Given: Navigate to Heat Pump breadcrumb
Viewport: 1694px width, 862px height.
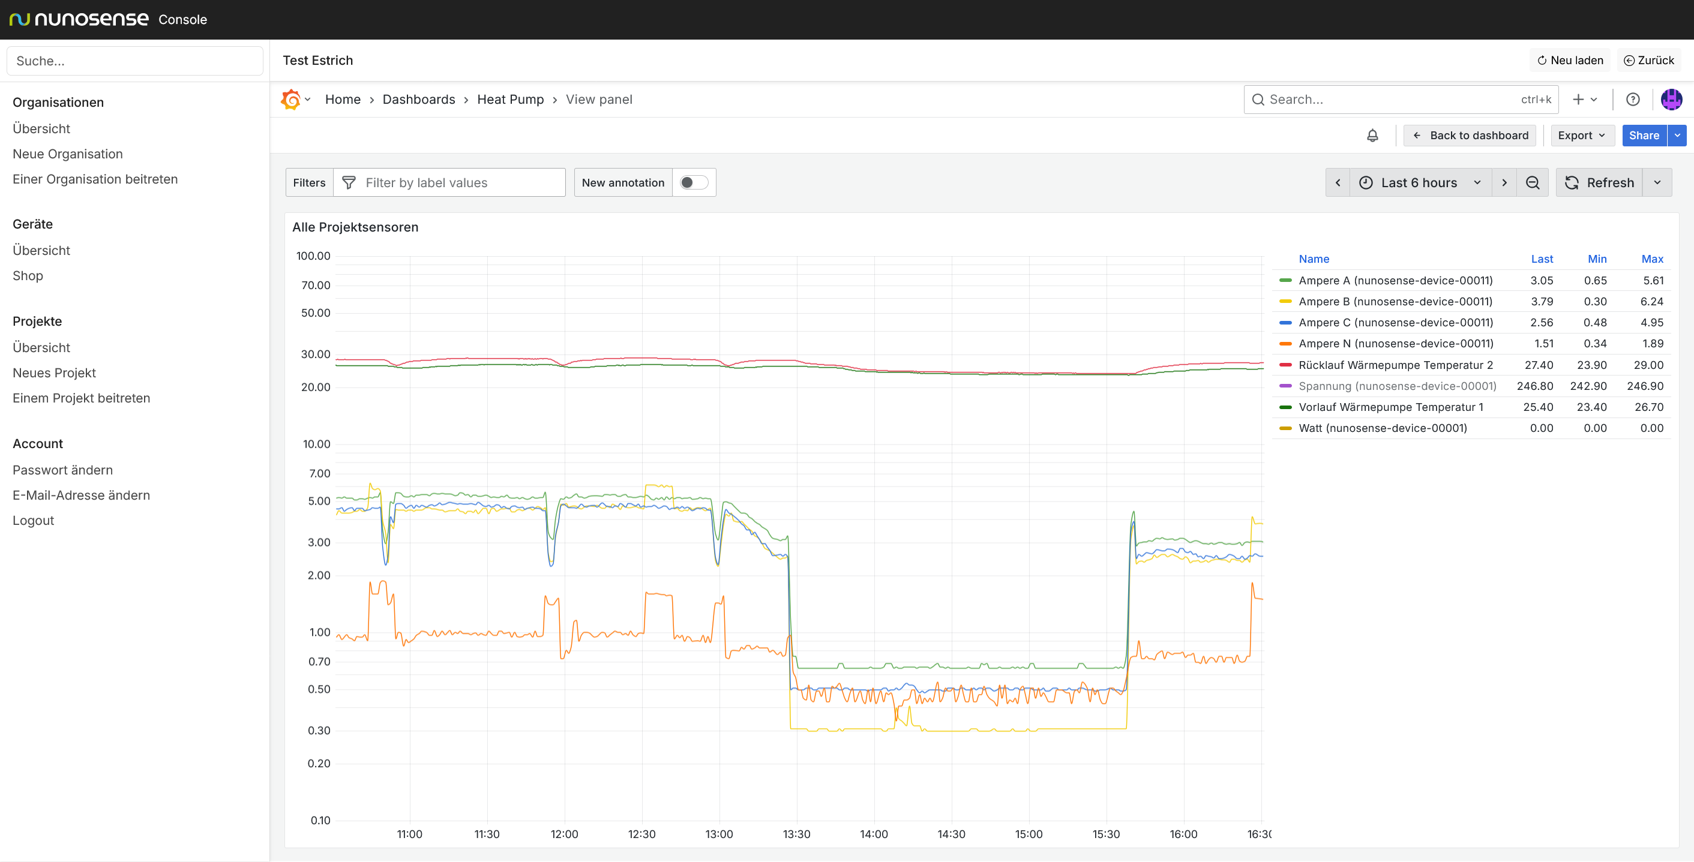Looking at the screenshot, I should coord(510,100).
